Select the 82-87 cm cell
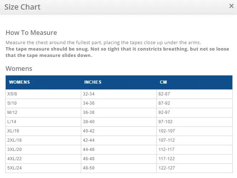The height and width of the screenshot is (178, 237). coord(195,94)
